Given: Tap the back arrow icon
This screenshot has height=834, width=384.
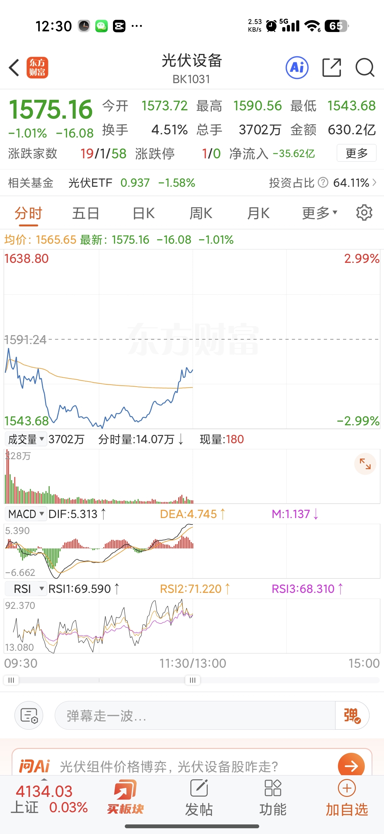Looking at the screenshot, I should (14, 68).
